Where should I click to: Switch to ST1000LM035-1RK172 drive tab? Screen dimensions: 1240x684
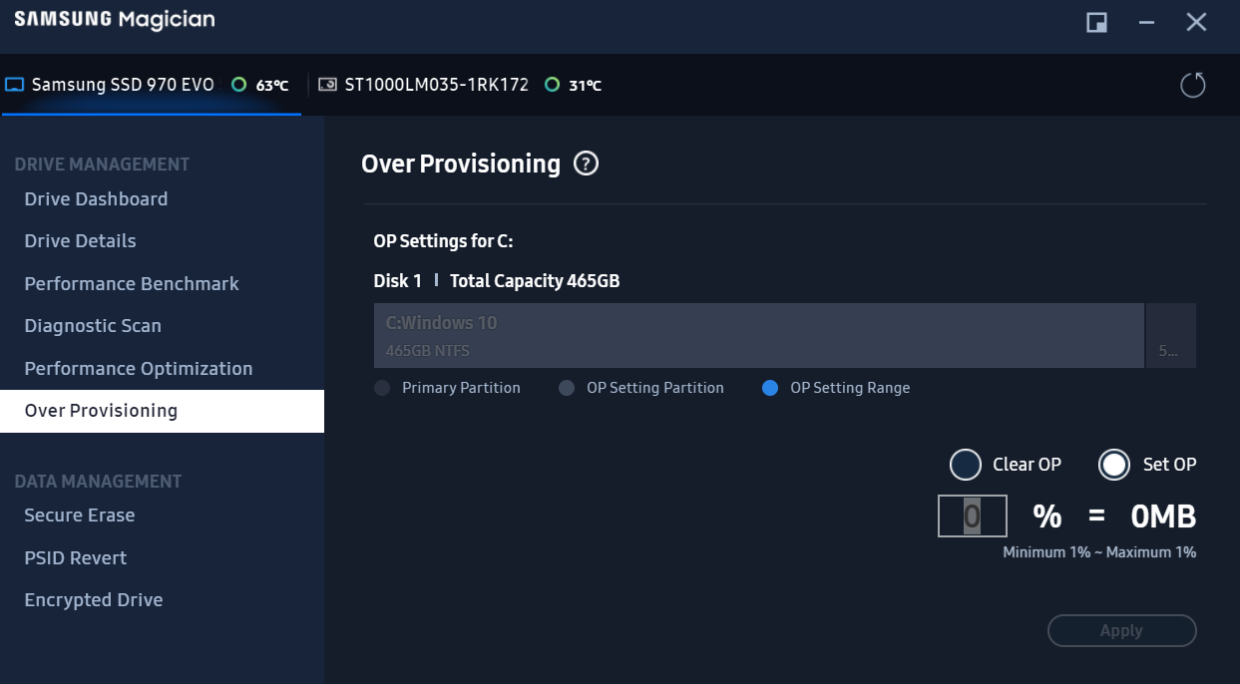[460, 85]
